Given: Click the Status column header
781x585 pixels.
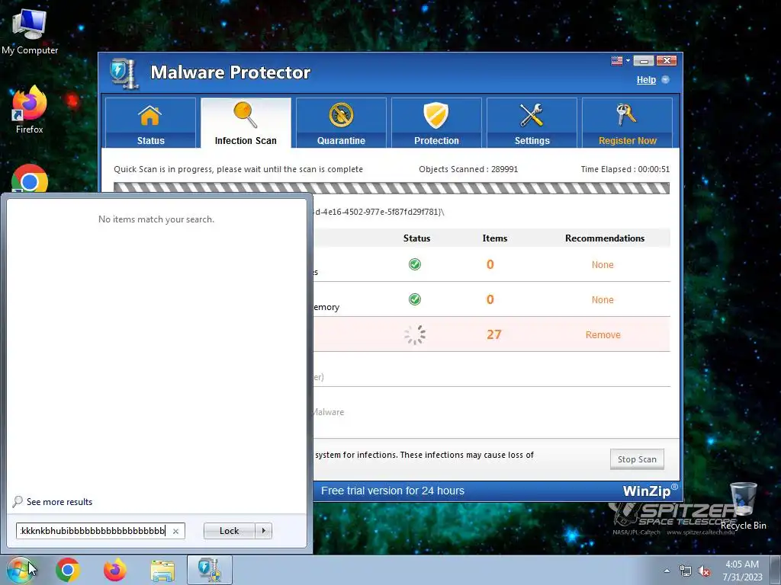Looking at the screenshot, I should pos(416,238).
